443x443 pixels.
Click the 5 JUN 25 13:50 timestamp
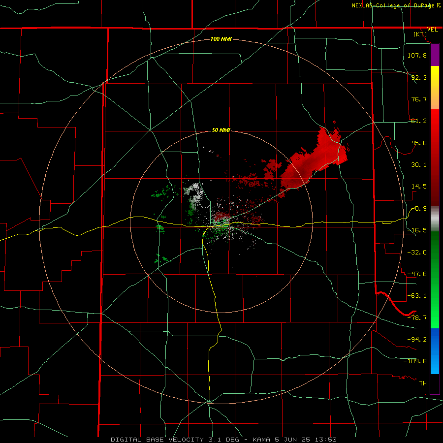(306, 440)
